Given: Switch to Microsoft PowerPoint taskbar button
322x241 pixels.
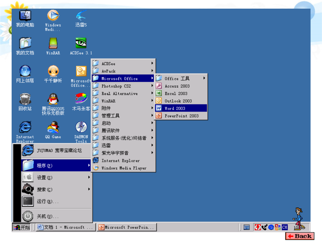Looking at the screenshot, I should click(x=127, y=227).
